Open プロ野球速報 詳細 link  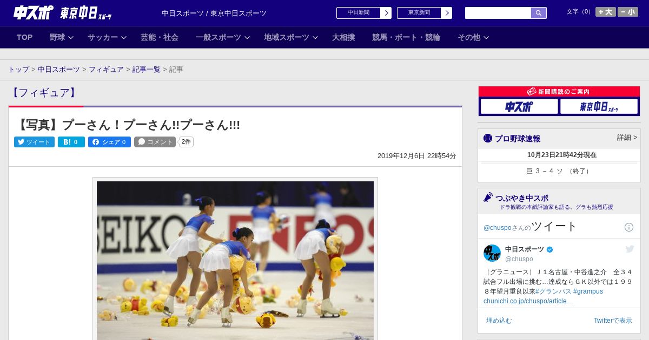pos(627,138)
